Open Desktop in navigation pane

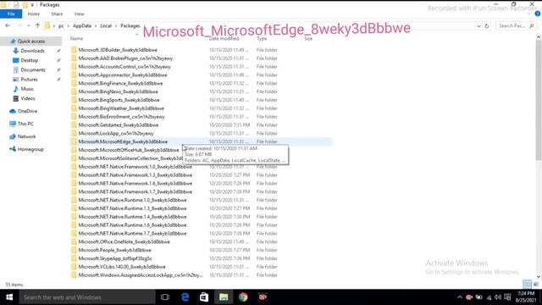click(x=30, y=60)
